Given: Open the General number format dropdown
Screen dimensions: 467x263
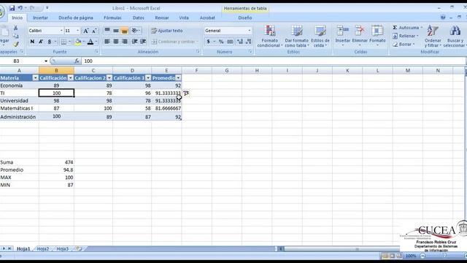Looking at the screenshot, I should tap(250, 31).
